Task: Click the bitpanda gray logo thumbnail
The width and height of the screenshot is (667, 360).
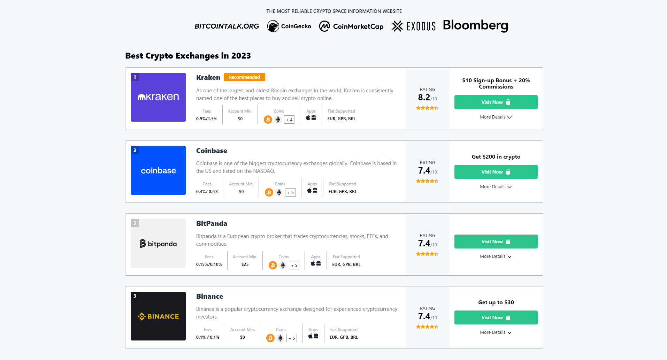Action: click(x=158, y=243)
